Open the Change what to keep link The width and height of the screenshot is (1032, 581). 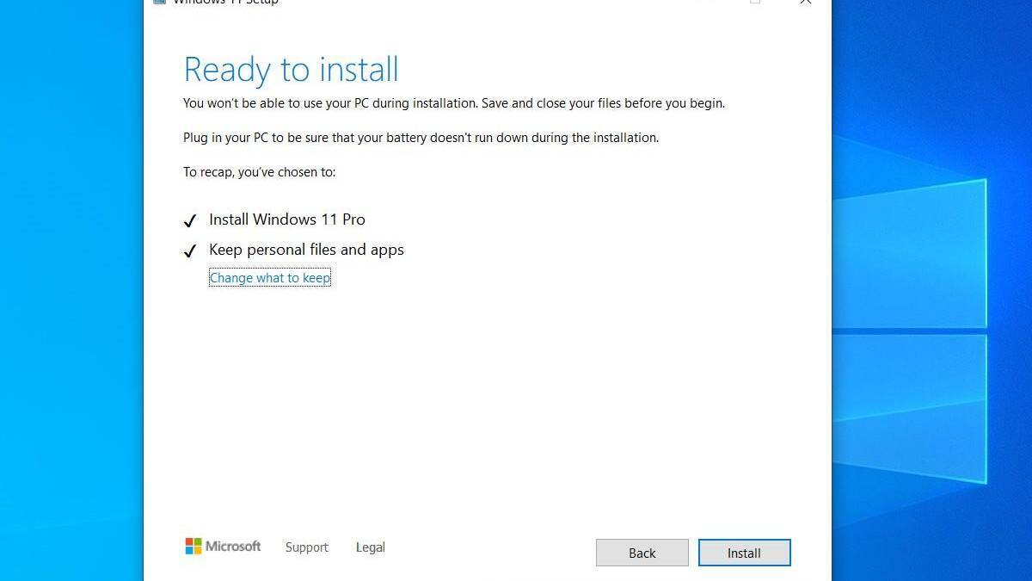270,278
